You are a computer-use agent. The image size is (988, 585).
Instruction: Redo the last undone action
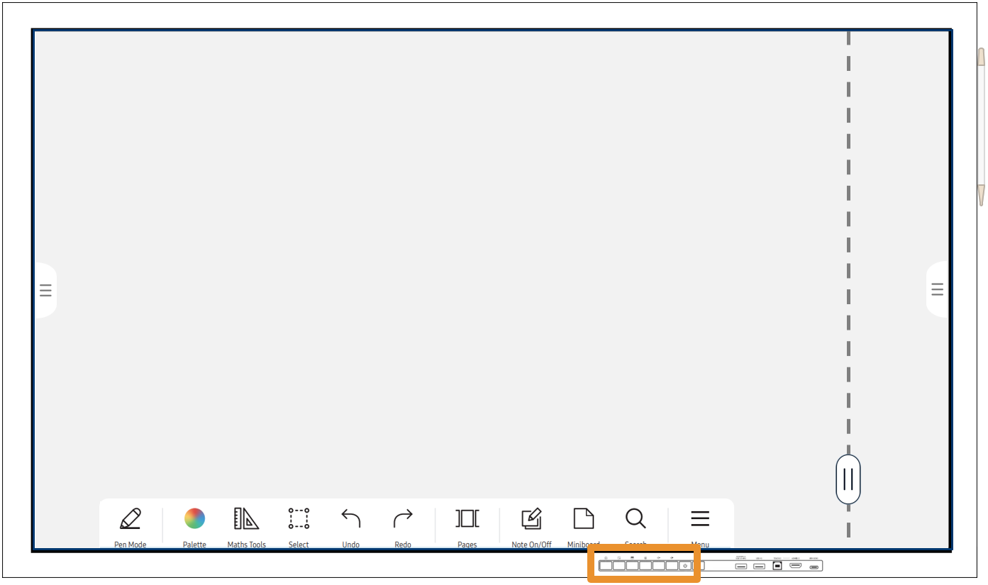tap(403, 519)
